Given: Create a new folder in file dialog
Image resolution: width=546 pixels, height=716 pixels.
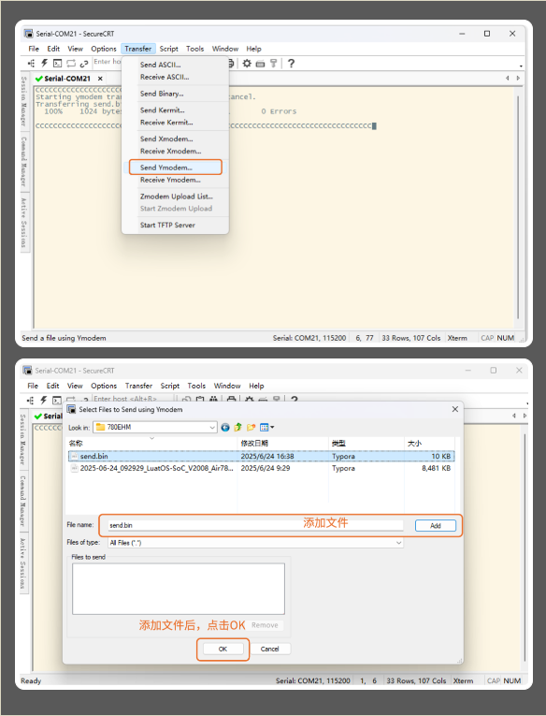Looking at the screenshot, I should click(251, 428).
